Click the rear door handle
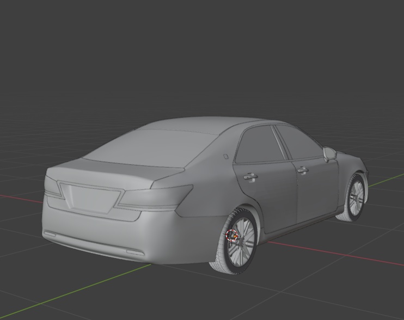The image size is (404, 320). pyautogui.click(x=250, y=177)
